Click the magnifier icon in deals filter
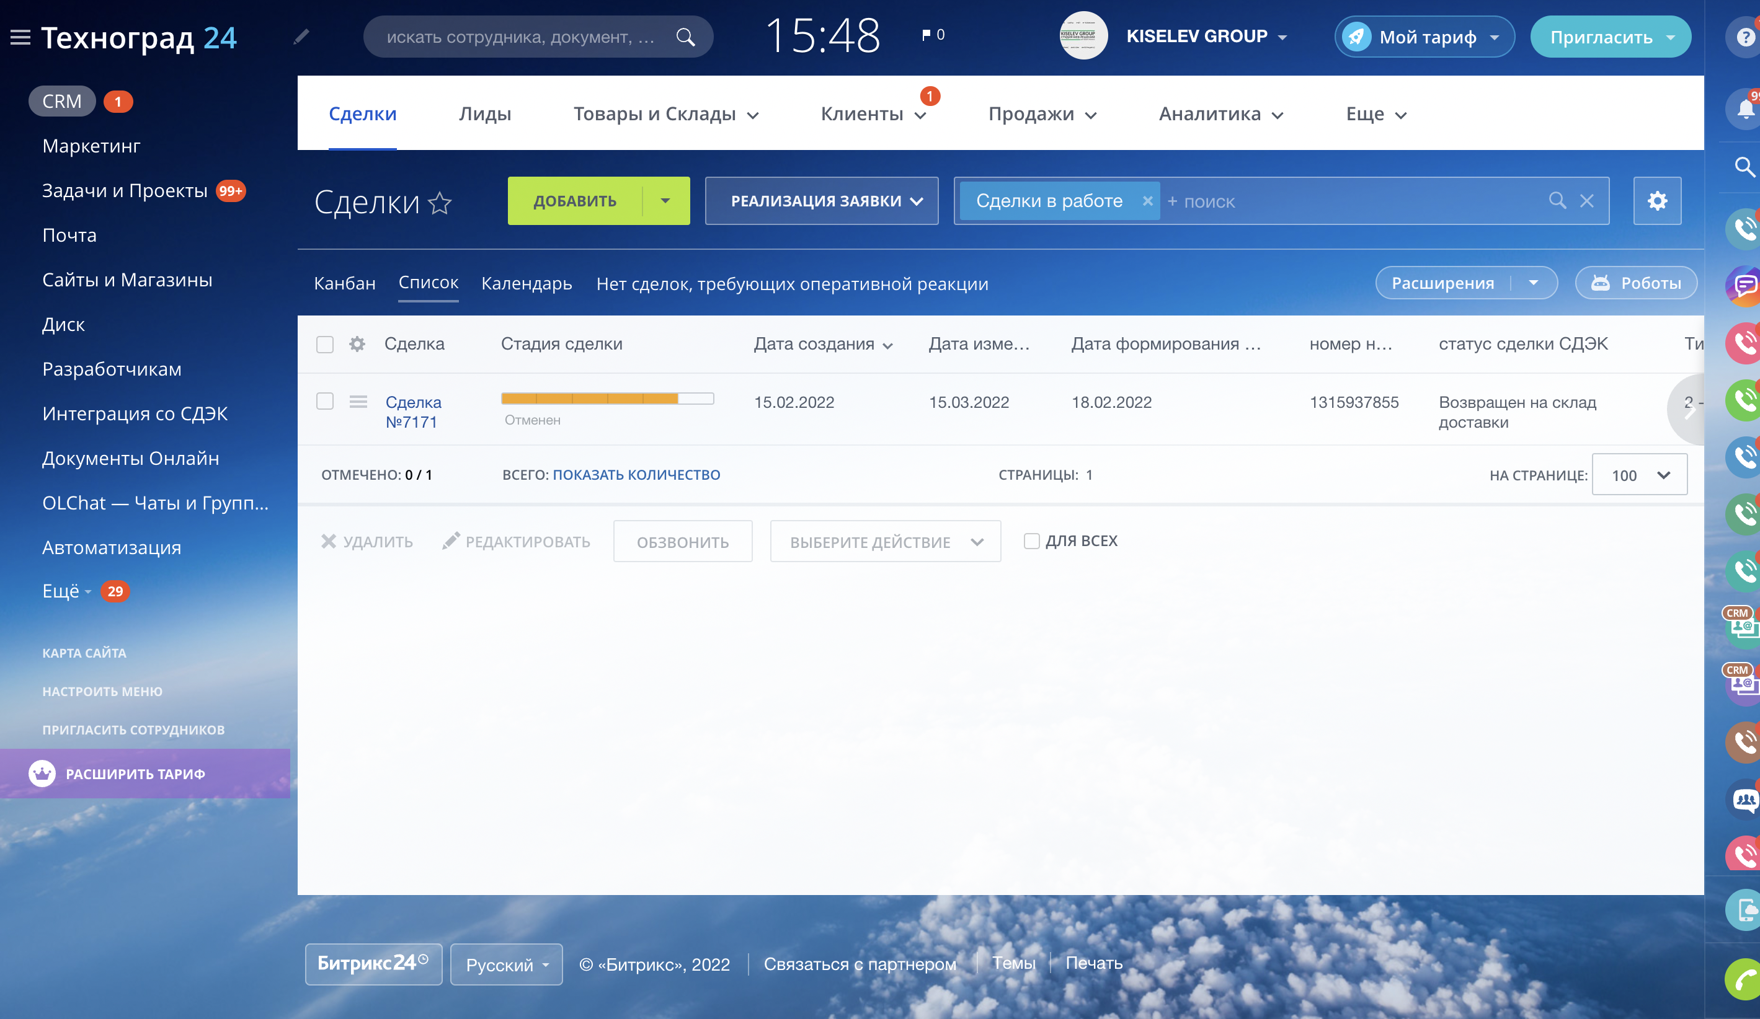Viewport: 1760px width, 1019px height. (1557, 201)
